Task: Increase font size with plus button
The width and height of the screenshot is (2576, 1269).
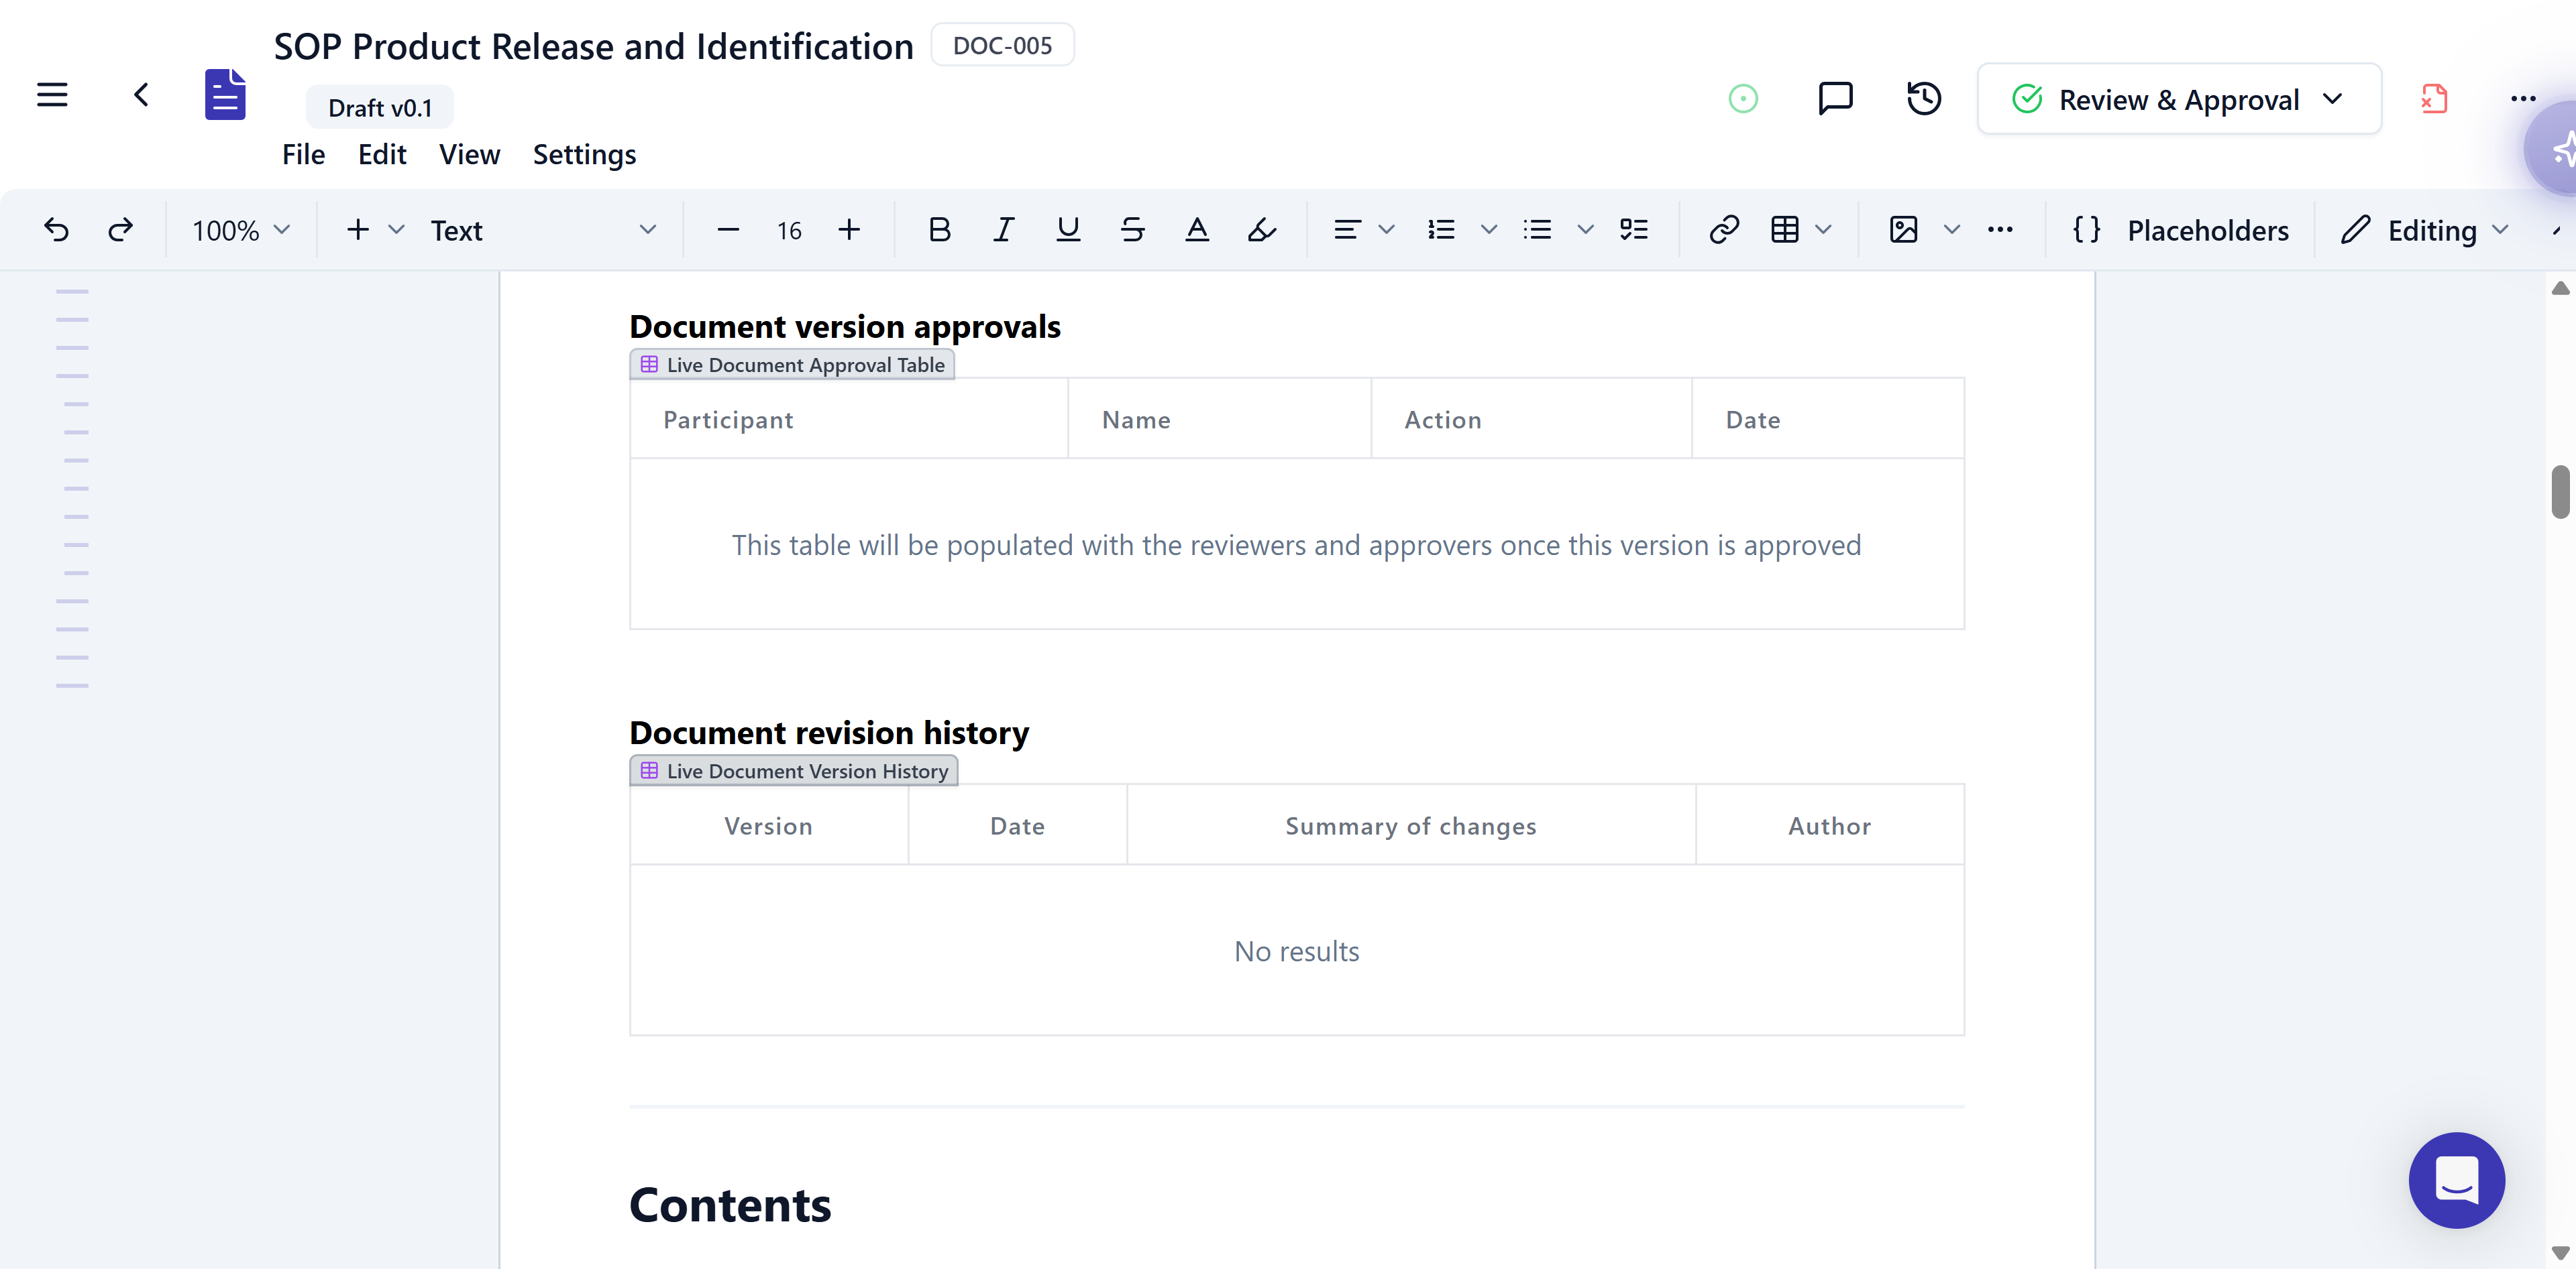Action: [849, 230]
